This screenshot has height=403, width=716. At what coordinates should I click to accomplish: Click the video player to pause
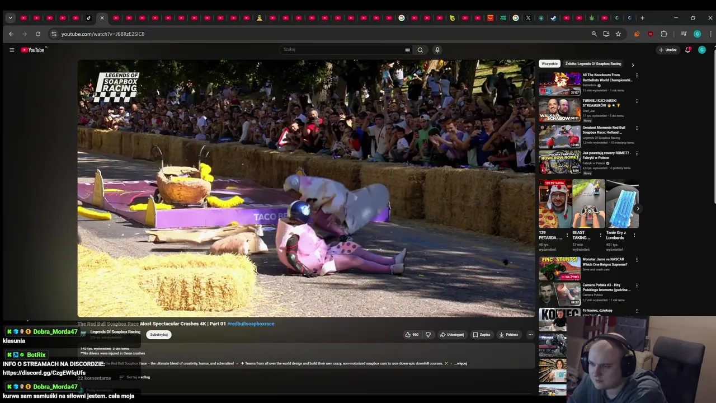tap(306, 189)
